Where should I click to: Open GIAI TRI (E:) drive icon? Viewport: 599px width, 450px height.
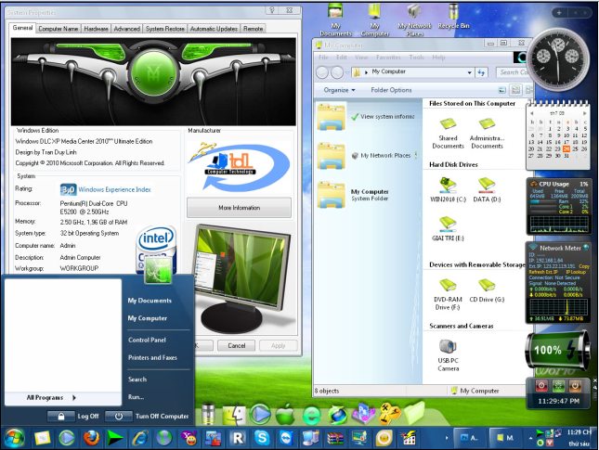coord(448,224)
